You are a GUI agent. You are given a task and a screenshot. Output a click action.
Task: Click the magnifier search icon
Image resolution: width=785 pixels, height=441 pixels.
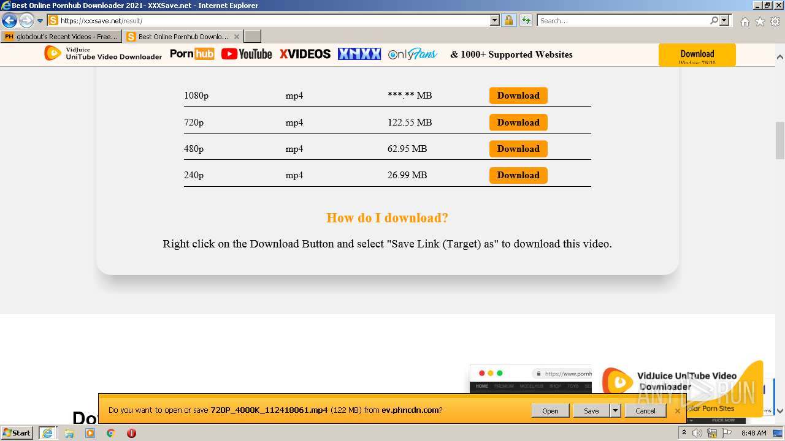[x=714, y=20]
